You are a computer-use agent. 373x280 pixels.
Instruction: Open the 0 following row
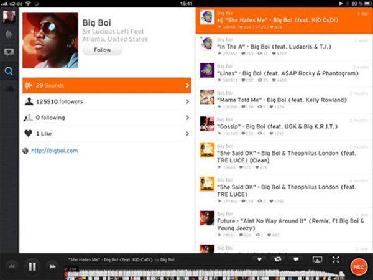107,118
